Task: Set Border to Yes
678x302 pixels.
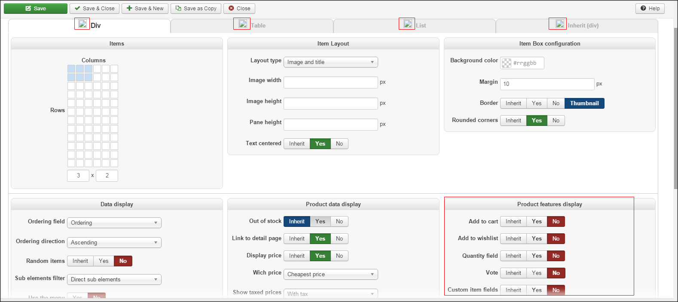Action: (537, 104)
